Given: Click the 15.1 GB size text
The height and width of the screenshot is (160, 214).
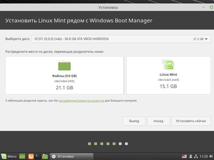Looking at the screenshot, I should pos(168,86).
